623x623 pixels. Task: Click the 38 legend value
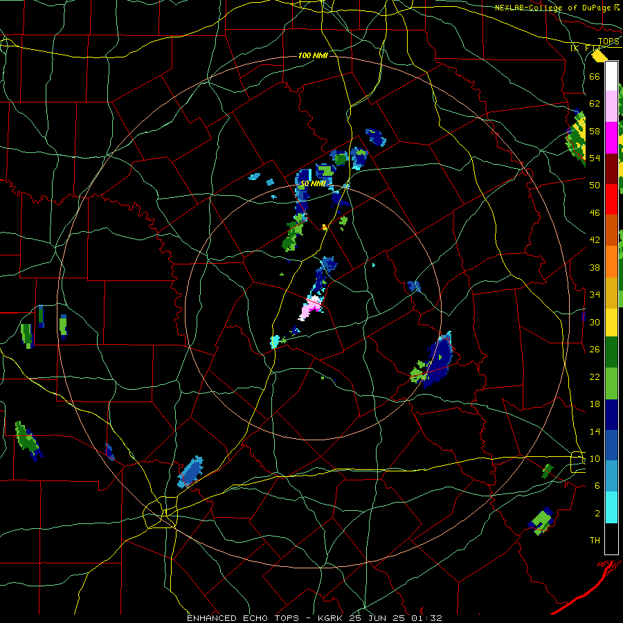click(x=595, y=267)
